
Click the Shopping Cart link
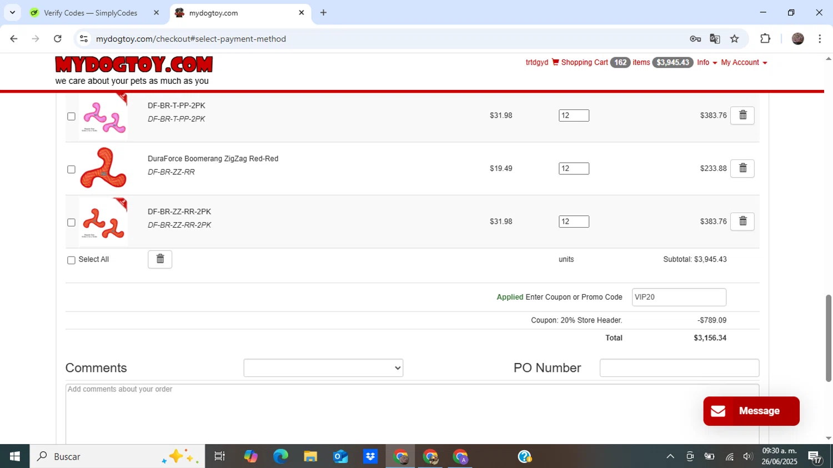pyautogui.click(x=584, y=62)
